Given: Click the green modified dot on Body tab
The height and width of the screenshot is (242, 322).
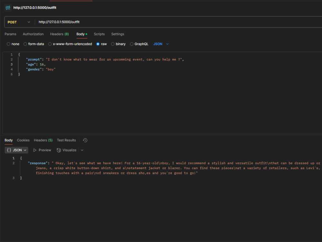Looking at the screenshot, I should point(86,34).
